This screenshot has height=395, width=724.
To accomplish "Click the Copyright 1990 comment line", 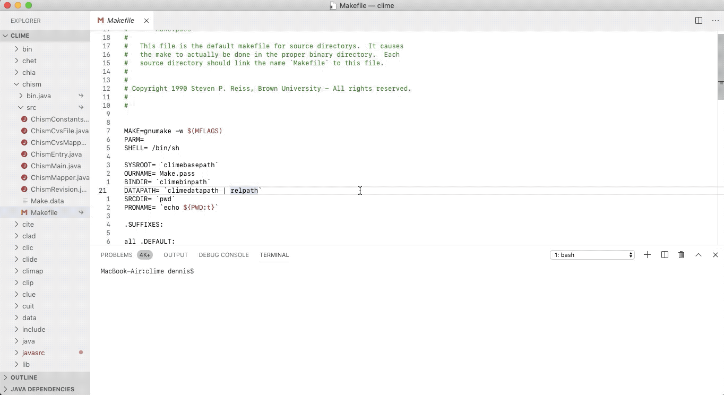I will click(x=268, y=89).
